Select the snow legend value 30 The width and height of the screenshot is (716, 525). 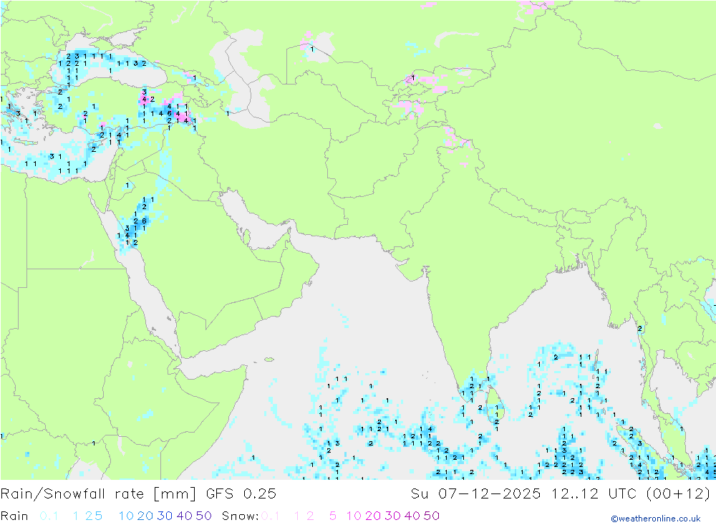click(x=392, y=516)
